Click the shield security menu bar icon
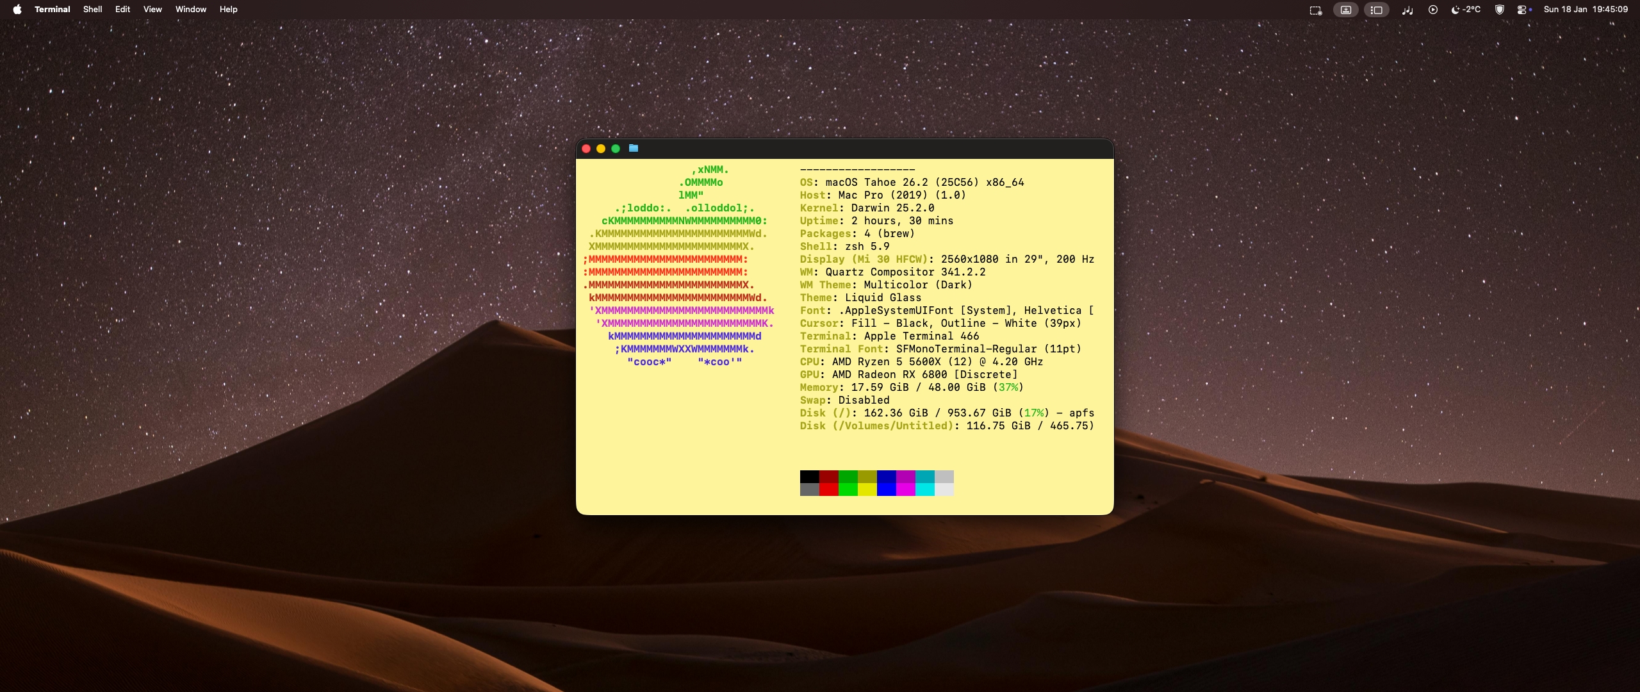Screen dimensions: 1640x692 [1500, 10]
